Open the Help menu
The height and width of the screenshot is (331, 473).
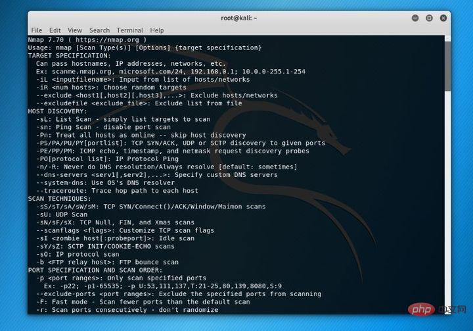click(x=157, y=30)
